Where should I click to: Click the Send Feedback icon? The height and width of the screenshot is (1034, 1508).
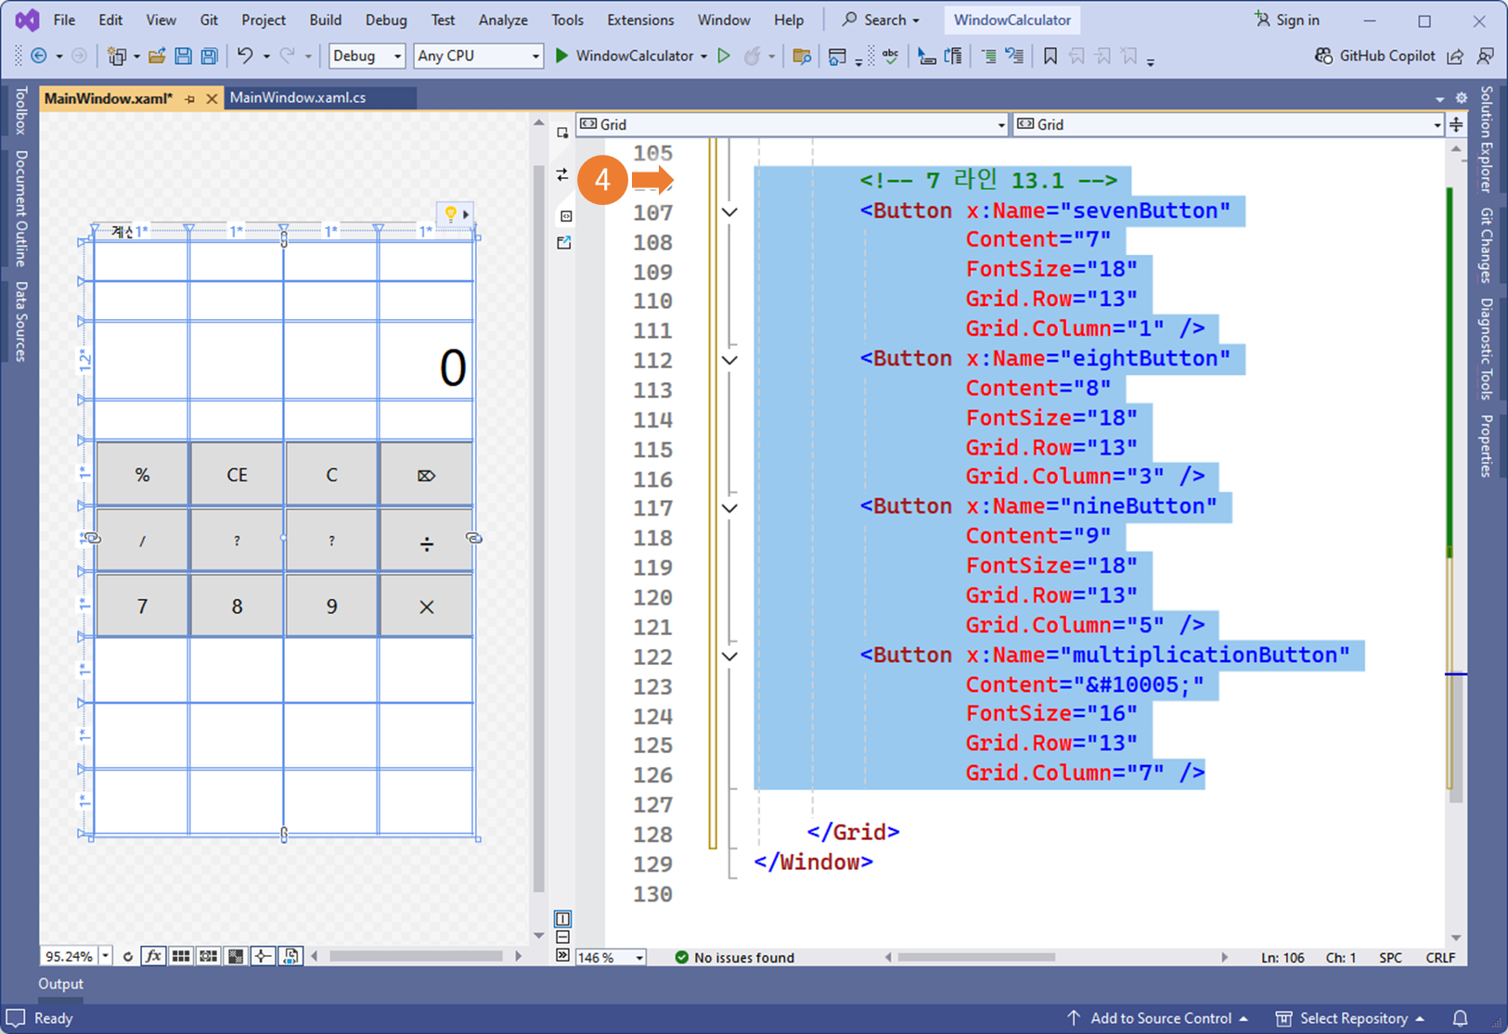pos(1486,57)
